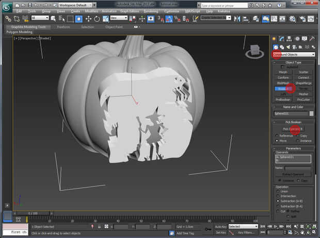The height and width of the screenshot is (238, 320).
Task: Click the Pick Operand B button
Action: (x=293, y=129)
